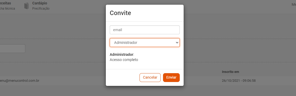The width and height of the screenshot is (296, 96).
Task: Click the partially visible Me item top right
Action: (294, 4)
